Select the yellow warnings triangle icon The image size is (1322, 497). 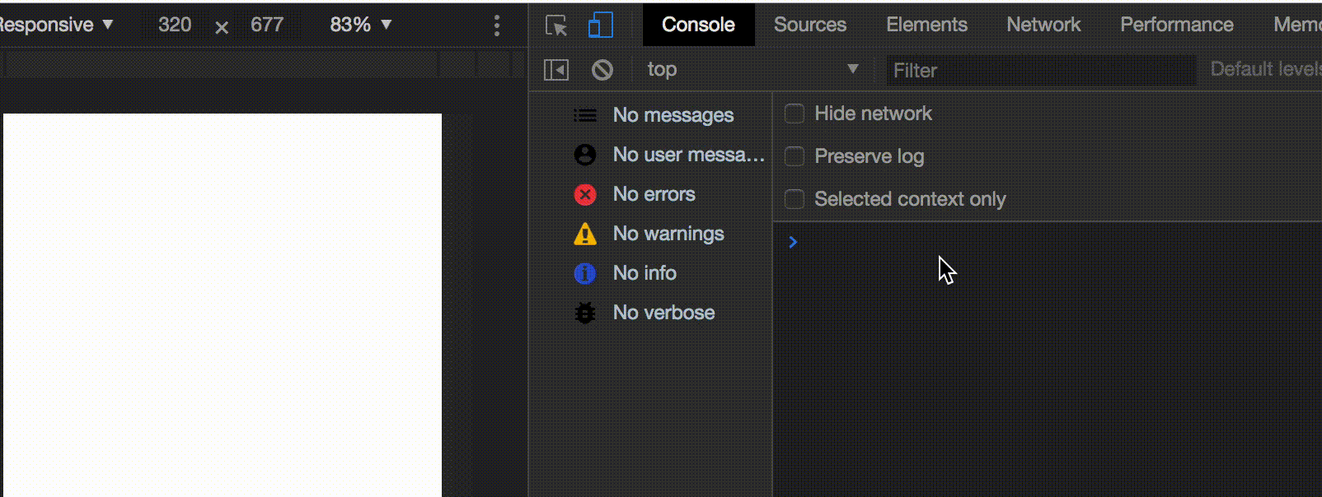585,234
